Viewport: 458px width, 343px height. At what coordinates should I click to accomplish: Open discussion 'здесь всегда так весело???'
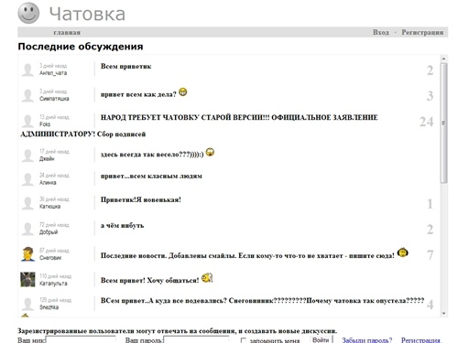pyautogui.click(x=152, y=155)
